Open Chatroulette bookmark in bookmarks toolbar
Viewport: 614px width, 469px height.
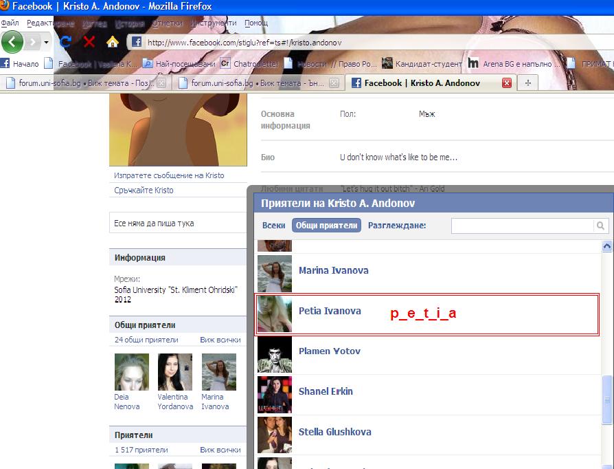[249, 64]
